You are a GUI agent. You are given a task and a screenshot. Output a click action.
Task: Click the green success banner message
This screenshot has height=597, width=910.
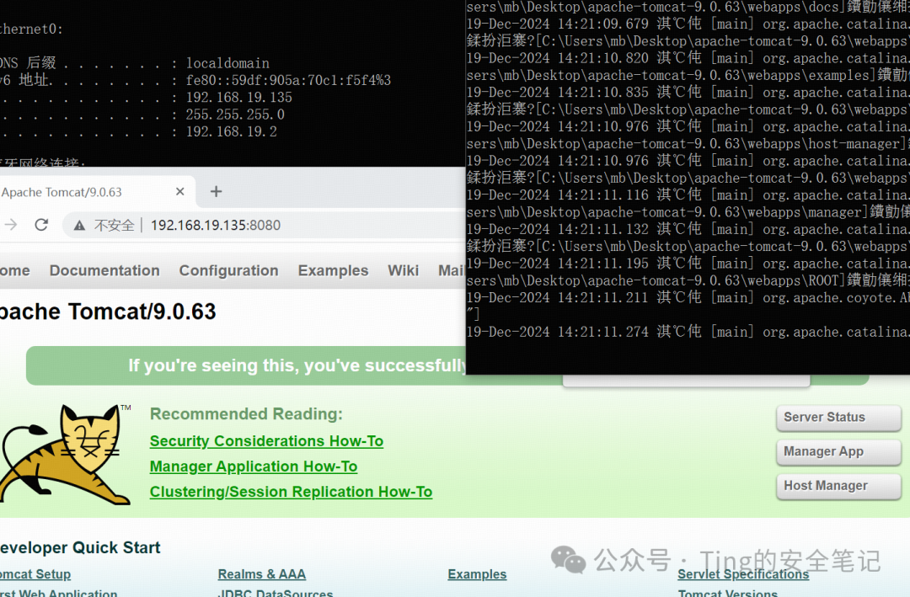pyautogui.click(x=297, y=365)
